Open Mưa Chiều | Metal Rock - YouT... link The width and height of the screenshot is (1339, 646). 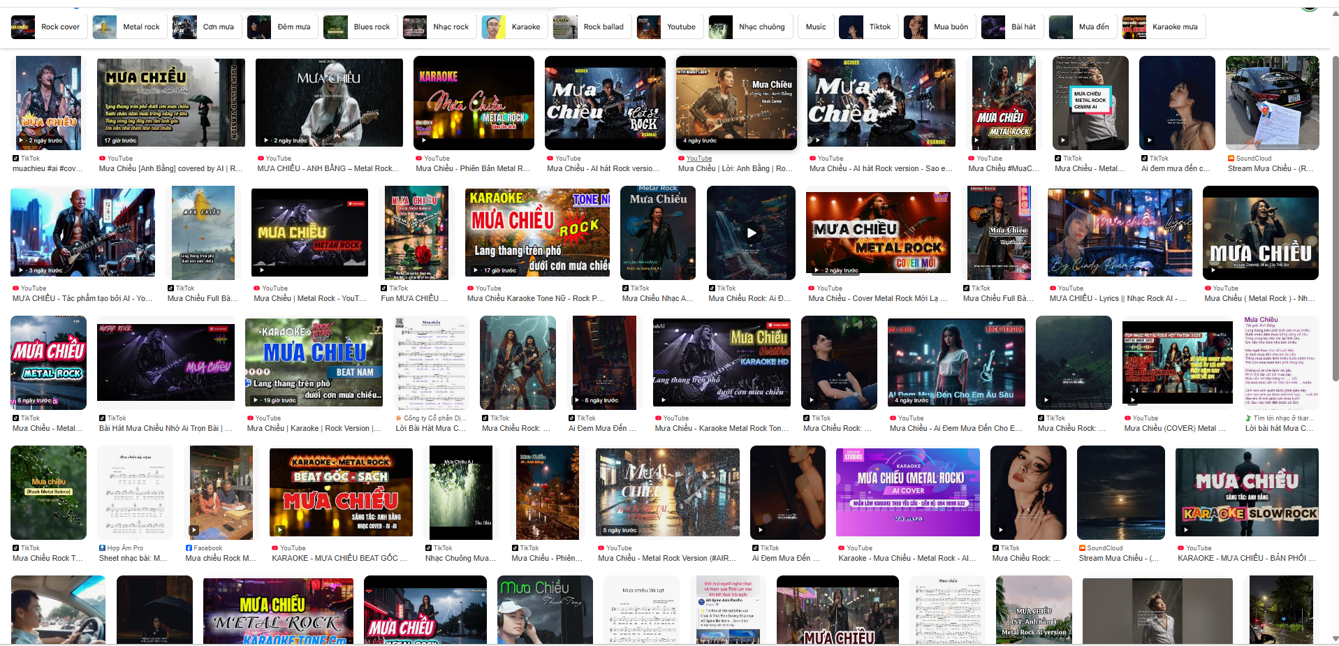point(309,298)
